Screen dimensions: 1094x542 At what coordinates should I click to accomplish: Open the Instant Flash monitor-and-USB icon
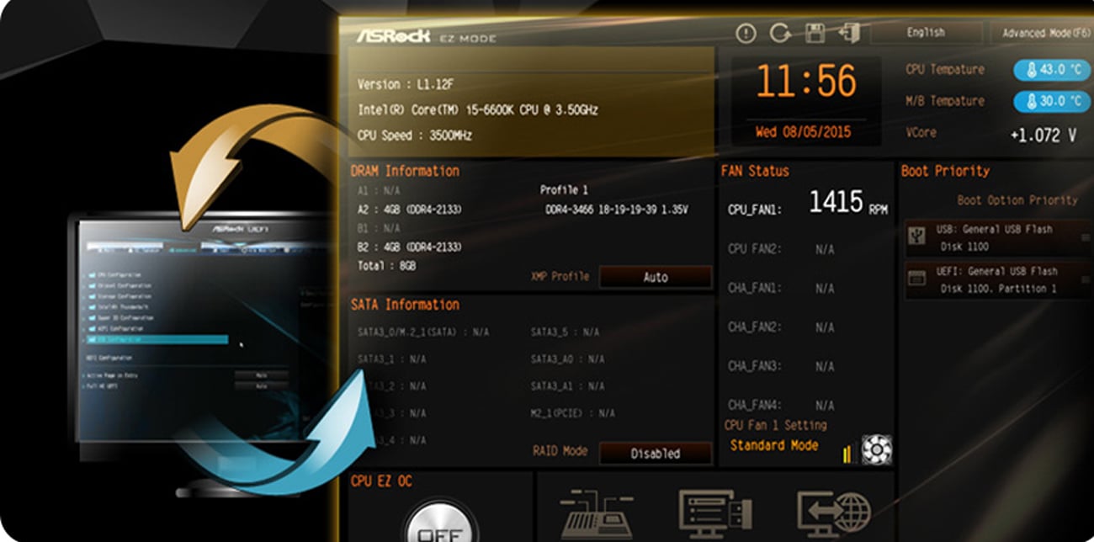[715, 513]
